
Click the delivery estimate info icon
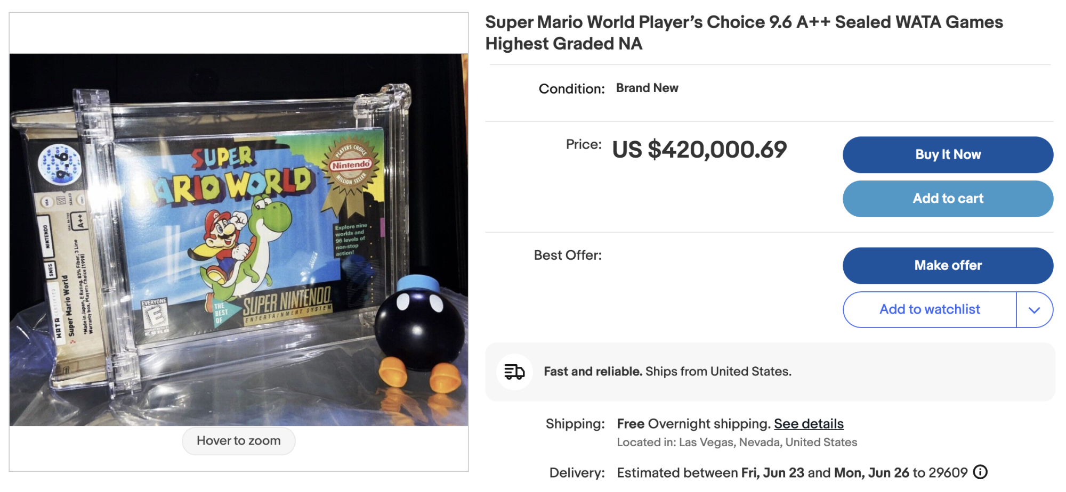(980, 472)
